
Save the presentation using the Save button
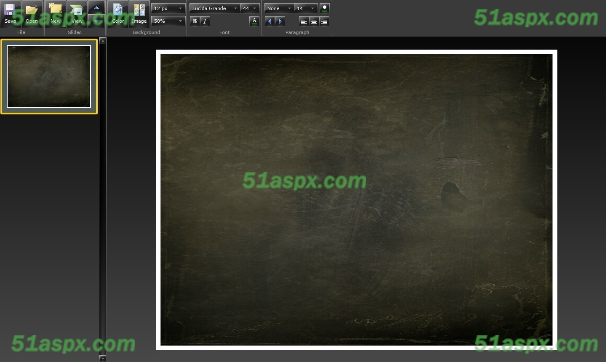[x=11, y=14]
